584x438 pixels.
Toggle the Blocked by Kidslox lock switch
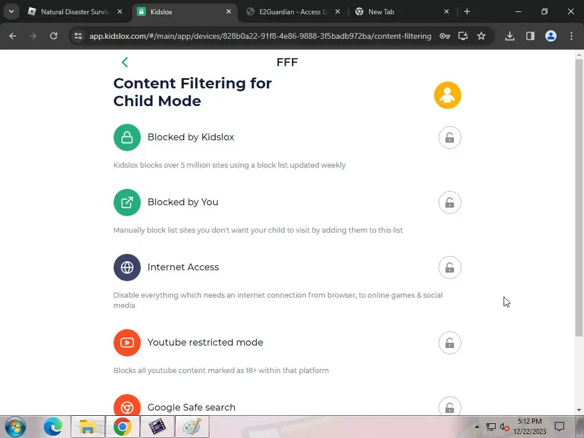coord(449,137)
